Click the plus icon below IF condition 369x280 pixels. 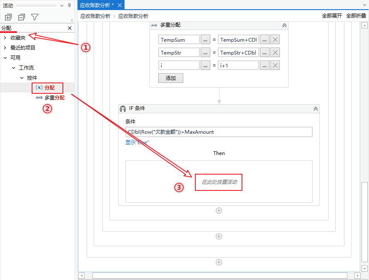click(219, 210)
